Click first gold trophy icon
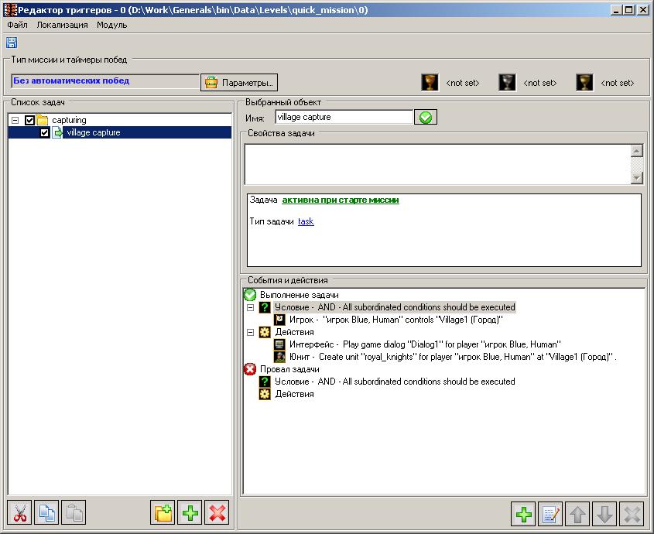Image resolution: width=654 pixels, height=534 pixels. pos(430,82)
